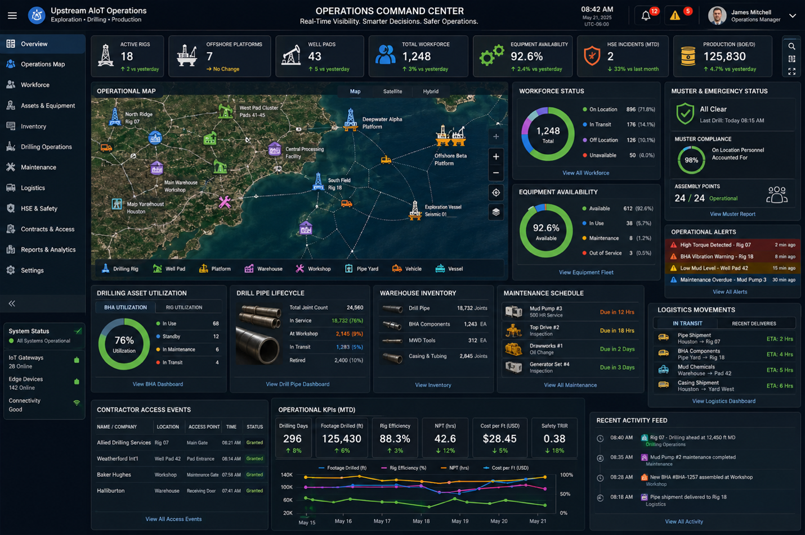
Task: Open the grid layout icon below search
Action: (791, 58)
